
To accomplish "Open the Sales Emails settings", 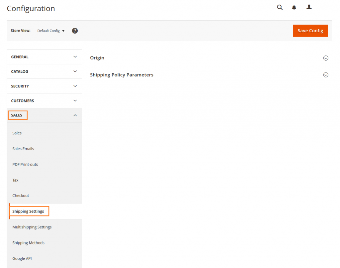I will click(x=23, y=149).
